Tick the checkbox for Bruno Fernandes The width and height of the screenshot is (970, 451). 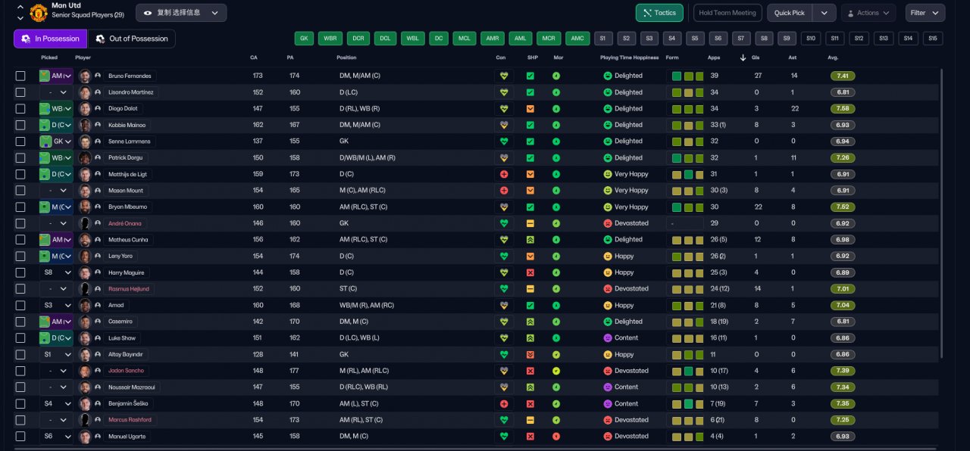[20, 76]
